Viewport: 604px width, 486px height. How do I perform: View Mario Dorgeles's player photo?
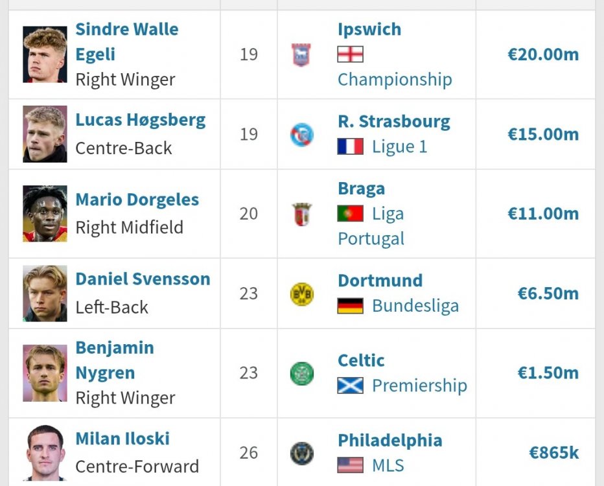(45, 214)
